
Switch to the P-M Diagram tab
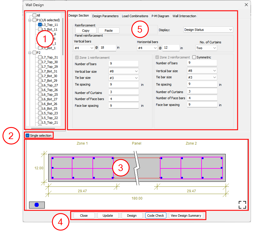coord(160,16)
